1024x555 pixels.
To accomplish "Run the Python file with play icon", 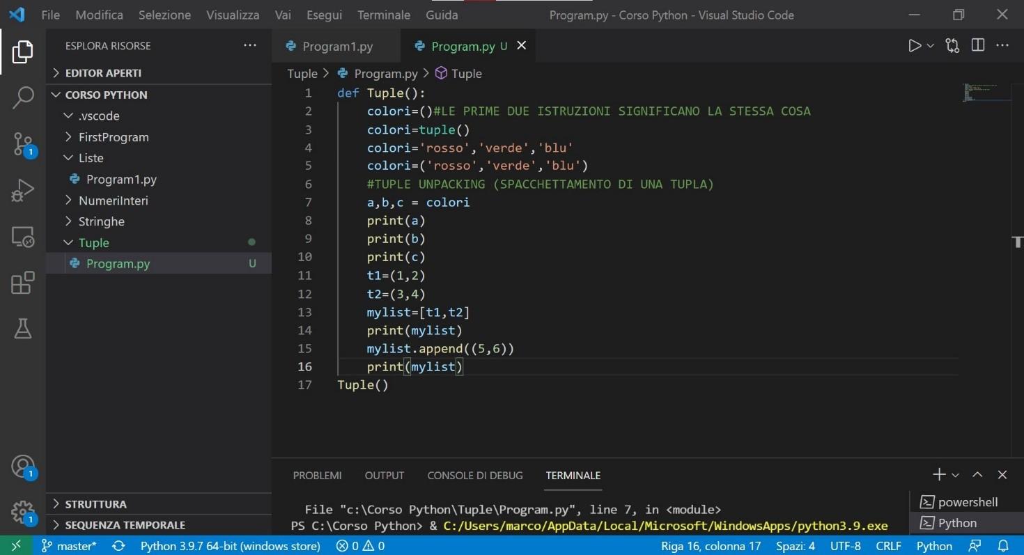I will pos(915,46).
